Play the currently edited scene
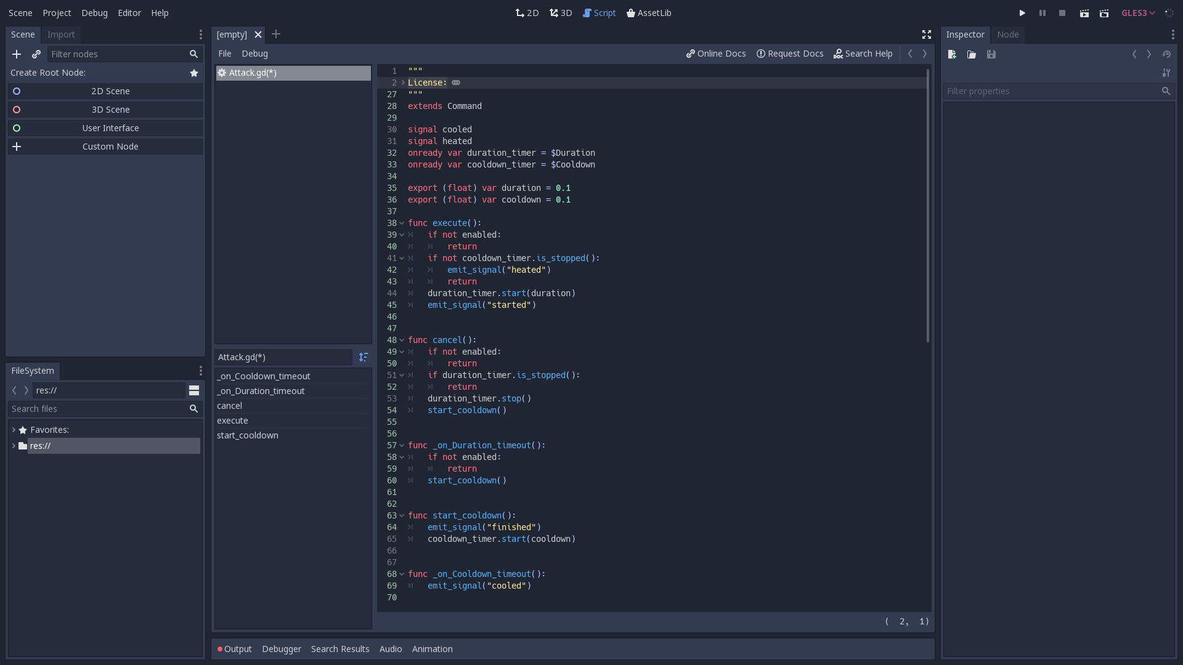The image size is (1183, 665). (x=1084, y=12)
